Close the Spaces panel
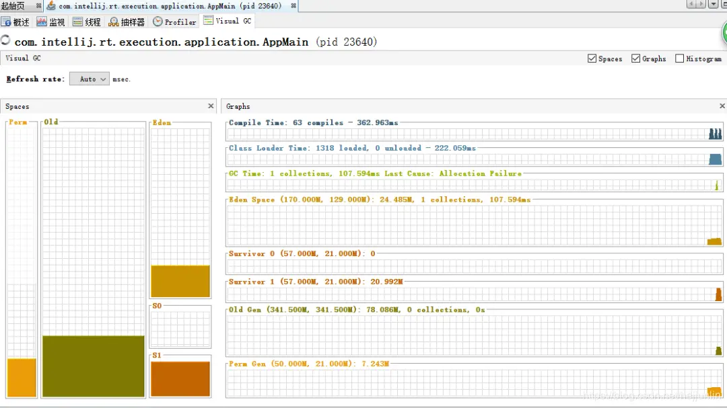This screenshot has height=408, width=727. point(211,106)
